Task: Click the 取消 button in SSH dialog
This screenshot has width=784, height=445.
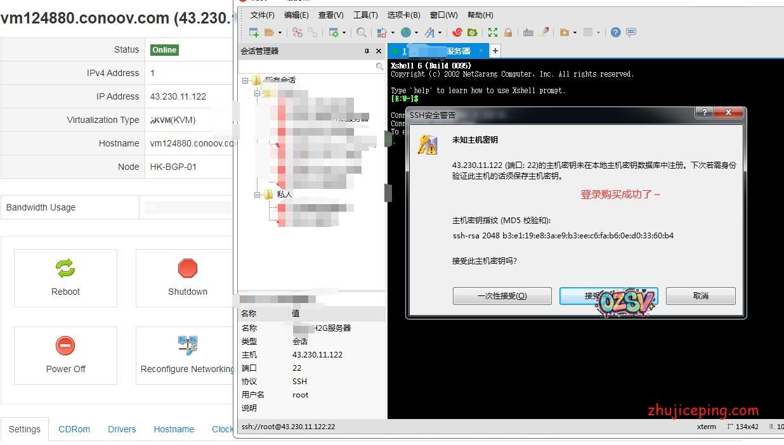Action: [x=700, y=296]
